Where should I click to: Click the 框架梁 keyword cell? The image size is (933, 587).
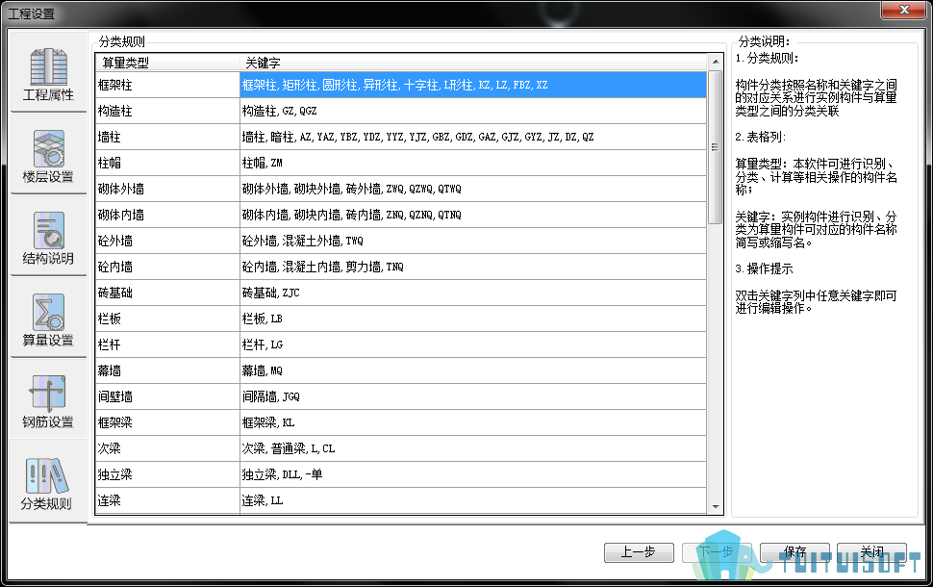click(x=472, y=422)
